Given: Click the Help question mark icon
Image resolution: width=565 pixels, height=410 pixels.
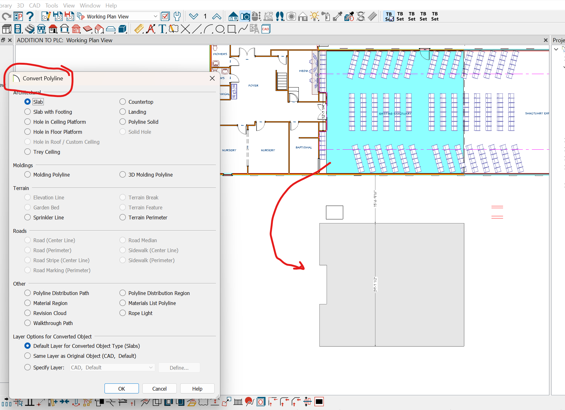Looking at the screenshot, I should coord(30,16).
